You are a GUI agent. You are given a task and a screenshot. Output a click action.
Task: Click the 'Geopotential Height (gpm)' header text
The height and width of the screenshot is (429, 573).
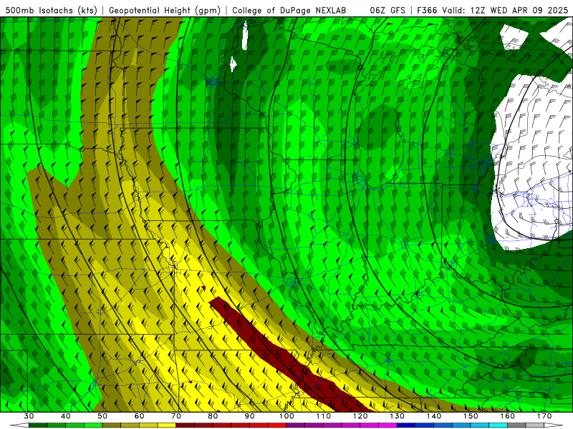coord(165,11)
